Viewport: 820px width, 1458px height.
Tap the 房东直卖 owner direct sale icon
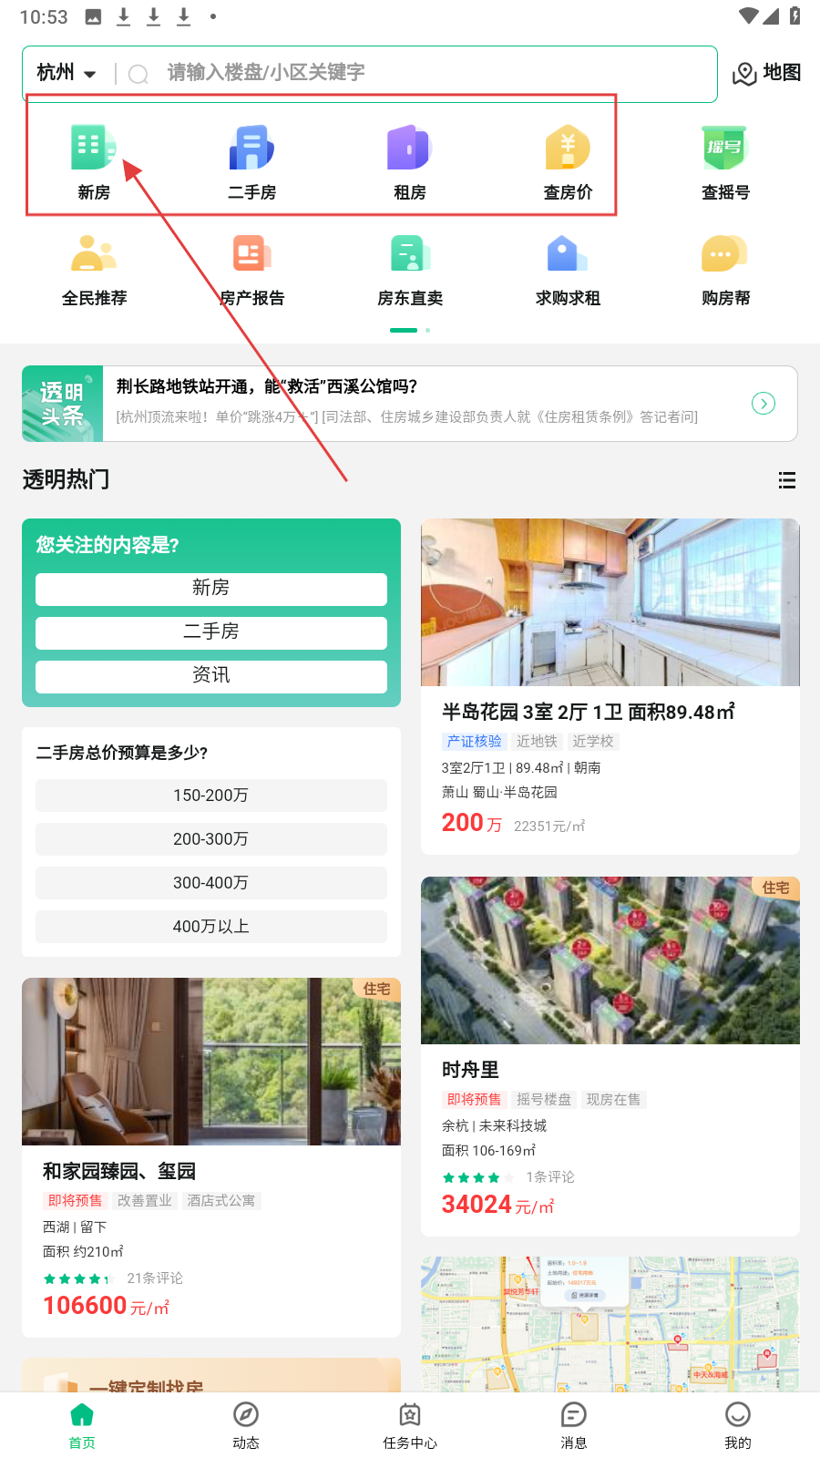[x=409, y=253]
